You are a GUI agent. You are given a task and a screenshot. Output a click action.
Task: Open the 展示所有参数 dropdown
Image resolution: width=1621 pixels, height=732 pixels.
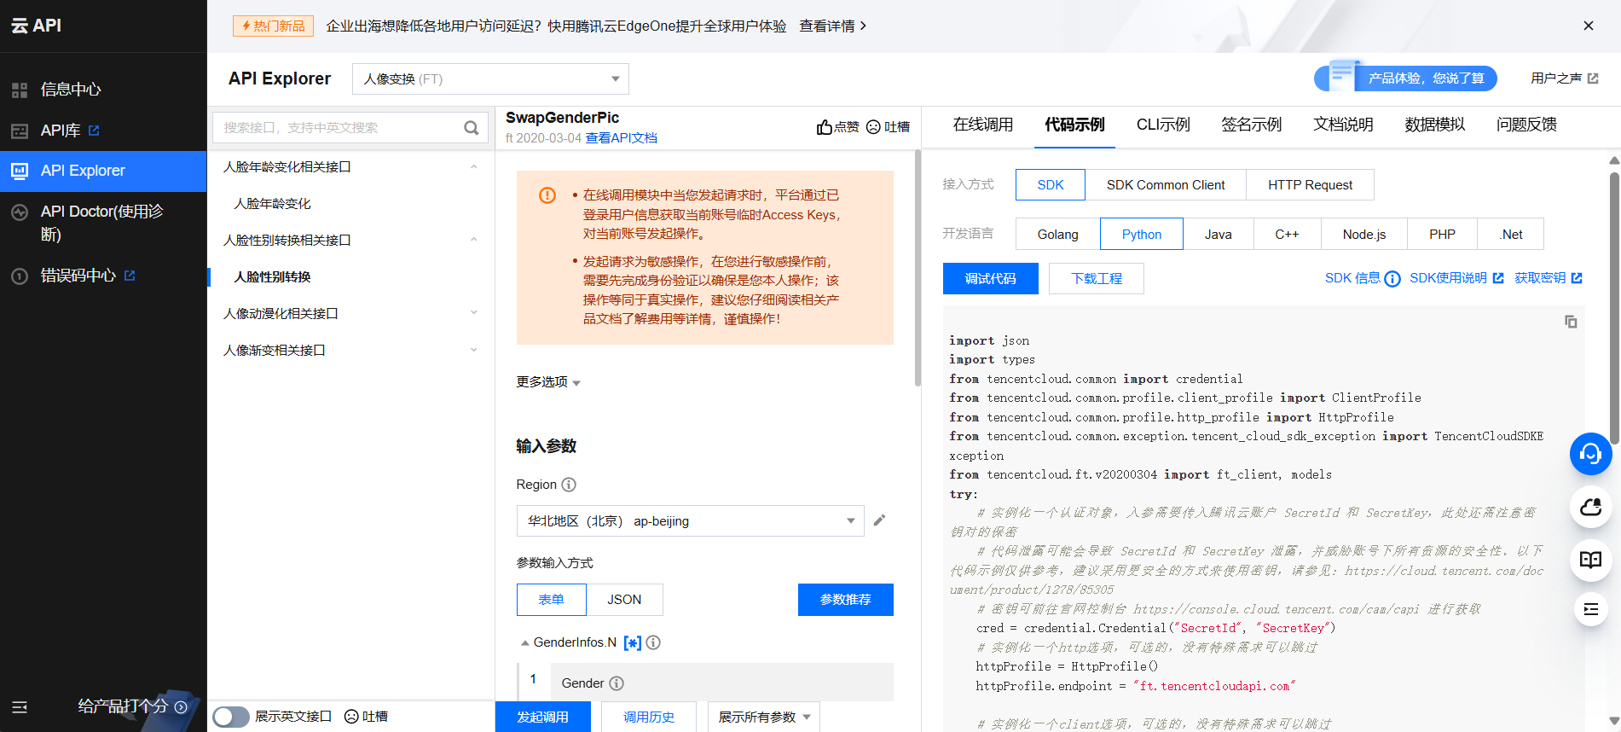764,717
